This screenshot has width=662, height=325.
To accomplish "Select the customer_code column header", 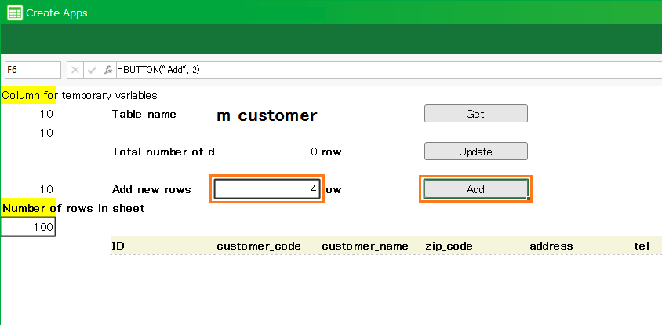I will tap(259, 246).
